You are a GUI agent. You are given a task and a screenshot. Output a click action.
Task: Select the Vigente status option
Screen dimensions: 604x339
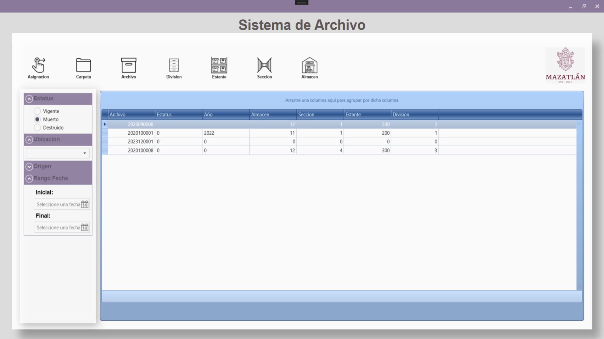[x=37, y=111]
